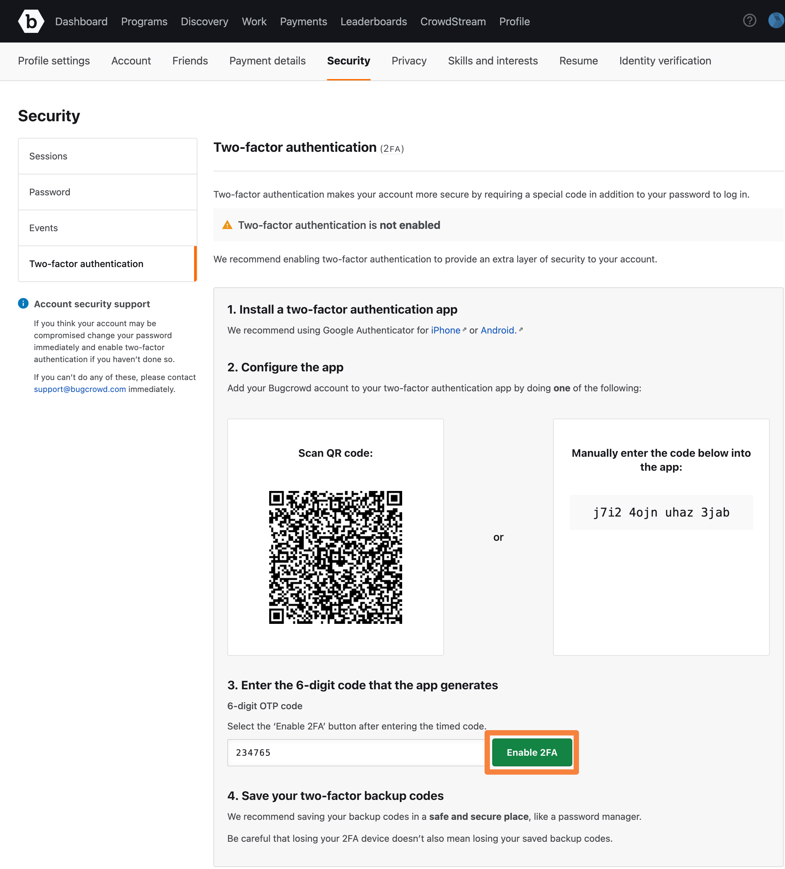Navigate to Programs section
This screenshot has width=785, height=869.
coord(145,21)
